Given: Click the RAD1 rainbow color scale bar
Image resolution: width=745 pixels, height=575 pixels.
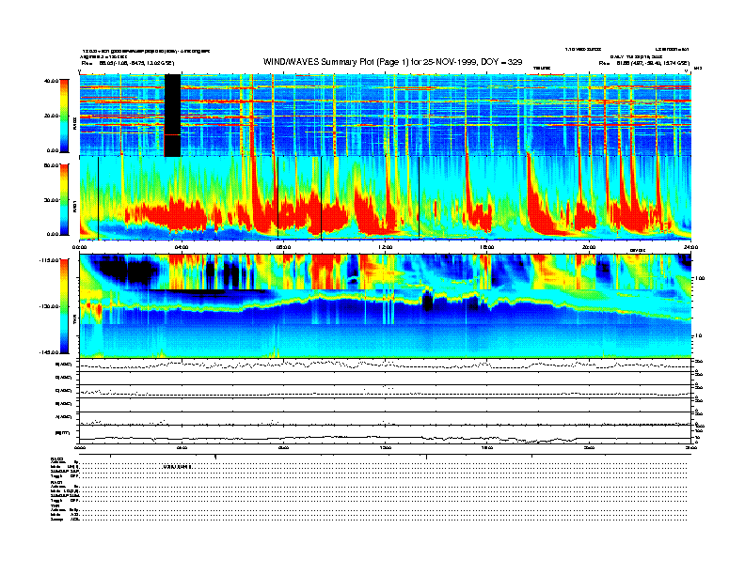Looking at the screenshot, I should (x=64, y=200).
